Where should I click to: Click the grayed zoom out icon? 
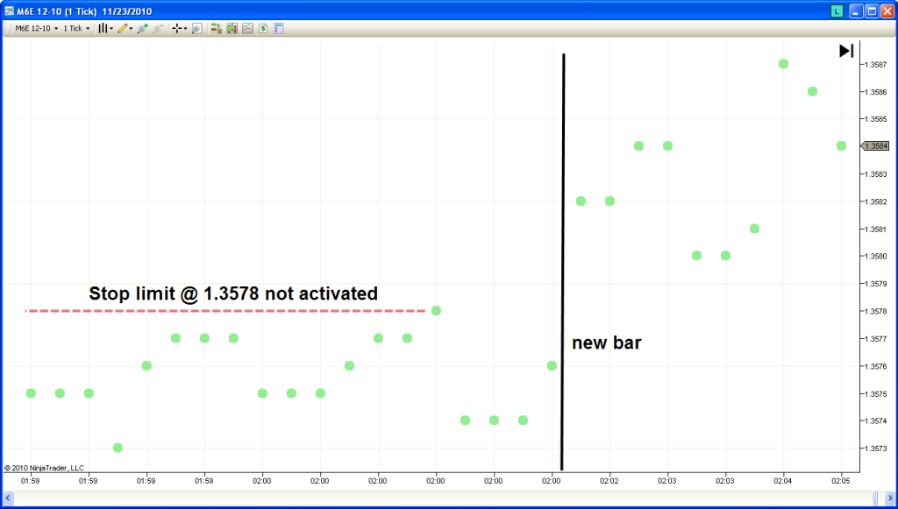click(x=158, y=28)
